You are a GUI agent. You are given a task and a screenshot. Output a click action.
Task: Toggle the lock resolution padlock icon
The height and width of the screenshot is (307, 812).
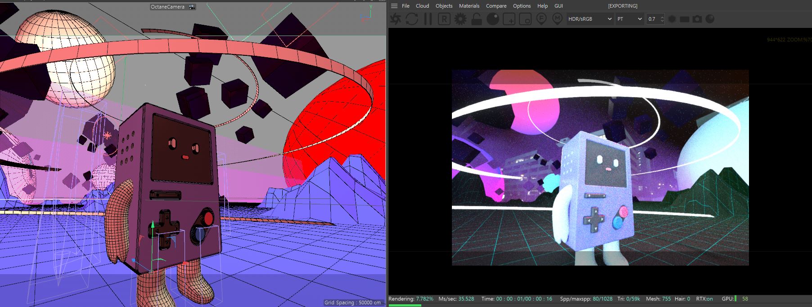(477, 19)
